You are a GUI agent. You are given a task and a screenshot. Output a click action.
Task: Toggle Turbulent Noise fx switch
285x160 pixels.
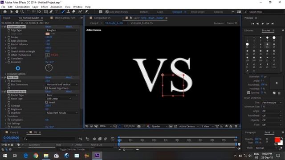(5, 92)
